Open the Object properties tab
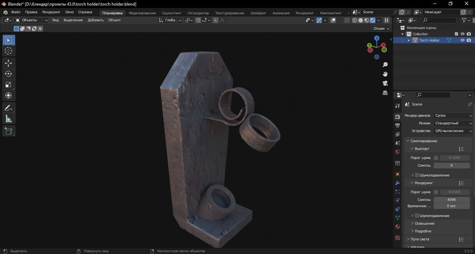 pyautogui.click(x=397, y=174)
